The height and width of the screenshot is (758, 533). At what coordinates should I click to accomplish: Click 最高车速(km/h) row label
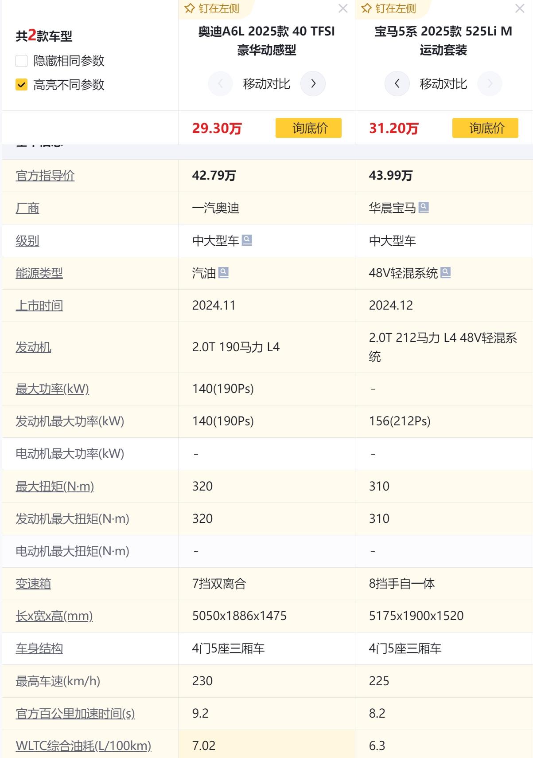click(x=58, y=681)
